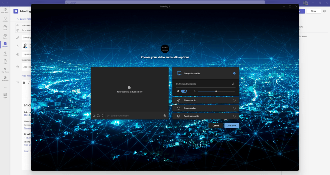Cancel joining the meeting
The image size is (330, 175).
(216, 126)
